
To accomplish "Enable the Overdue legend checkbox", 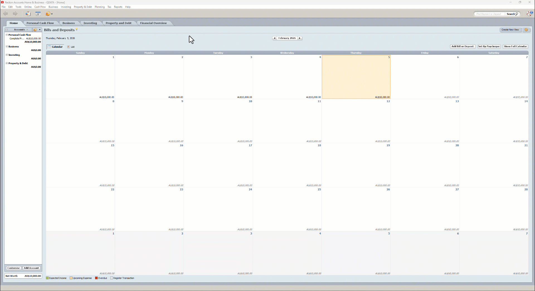I will tap(96, 278).
